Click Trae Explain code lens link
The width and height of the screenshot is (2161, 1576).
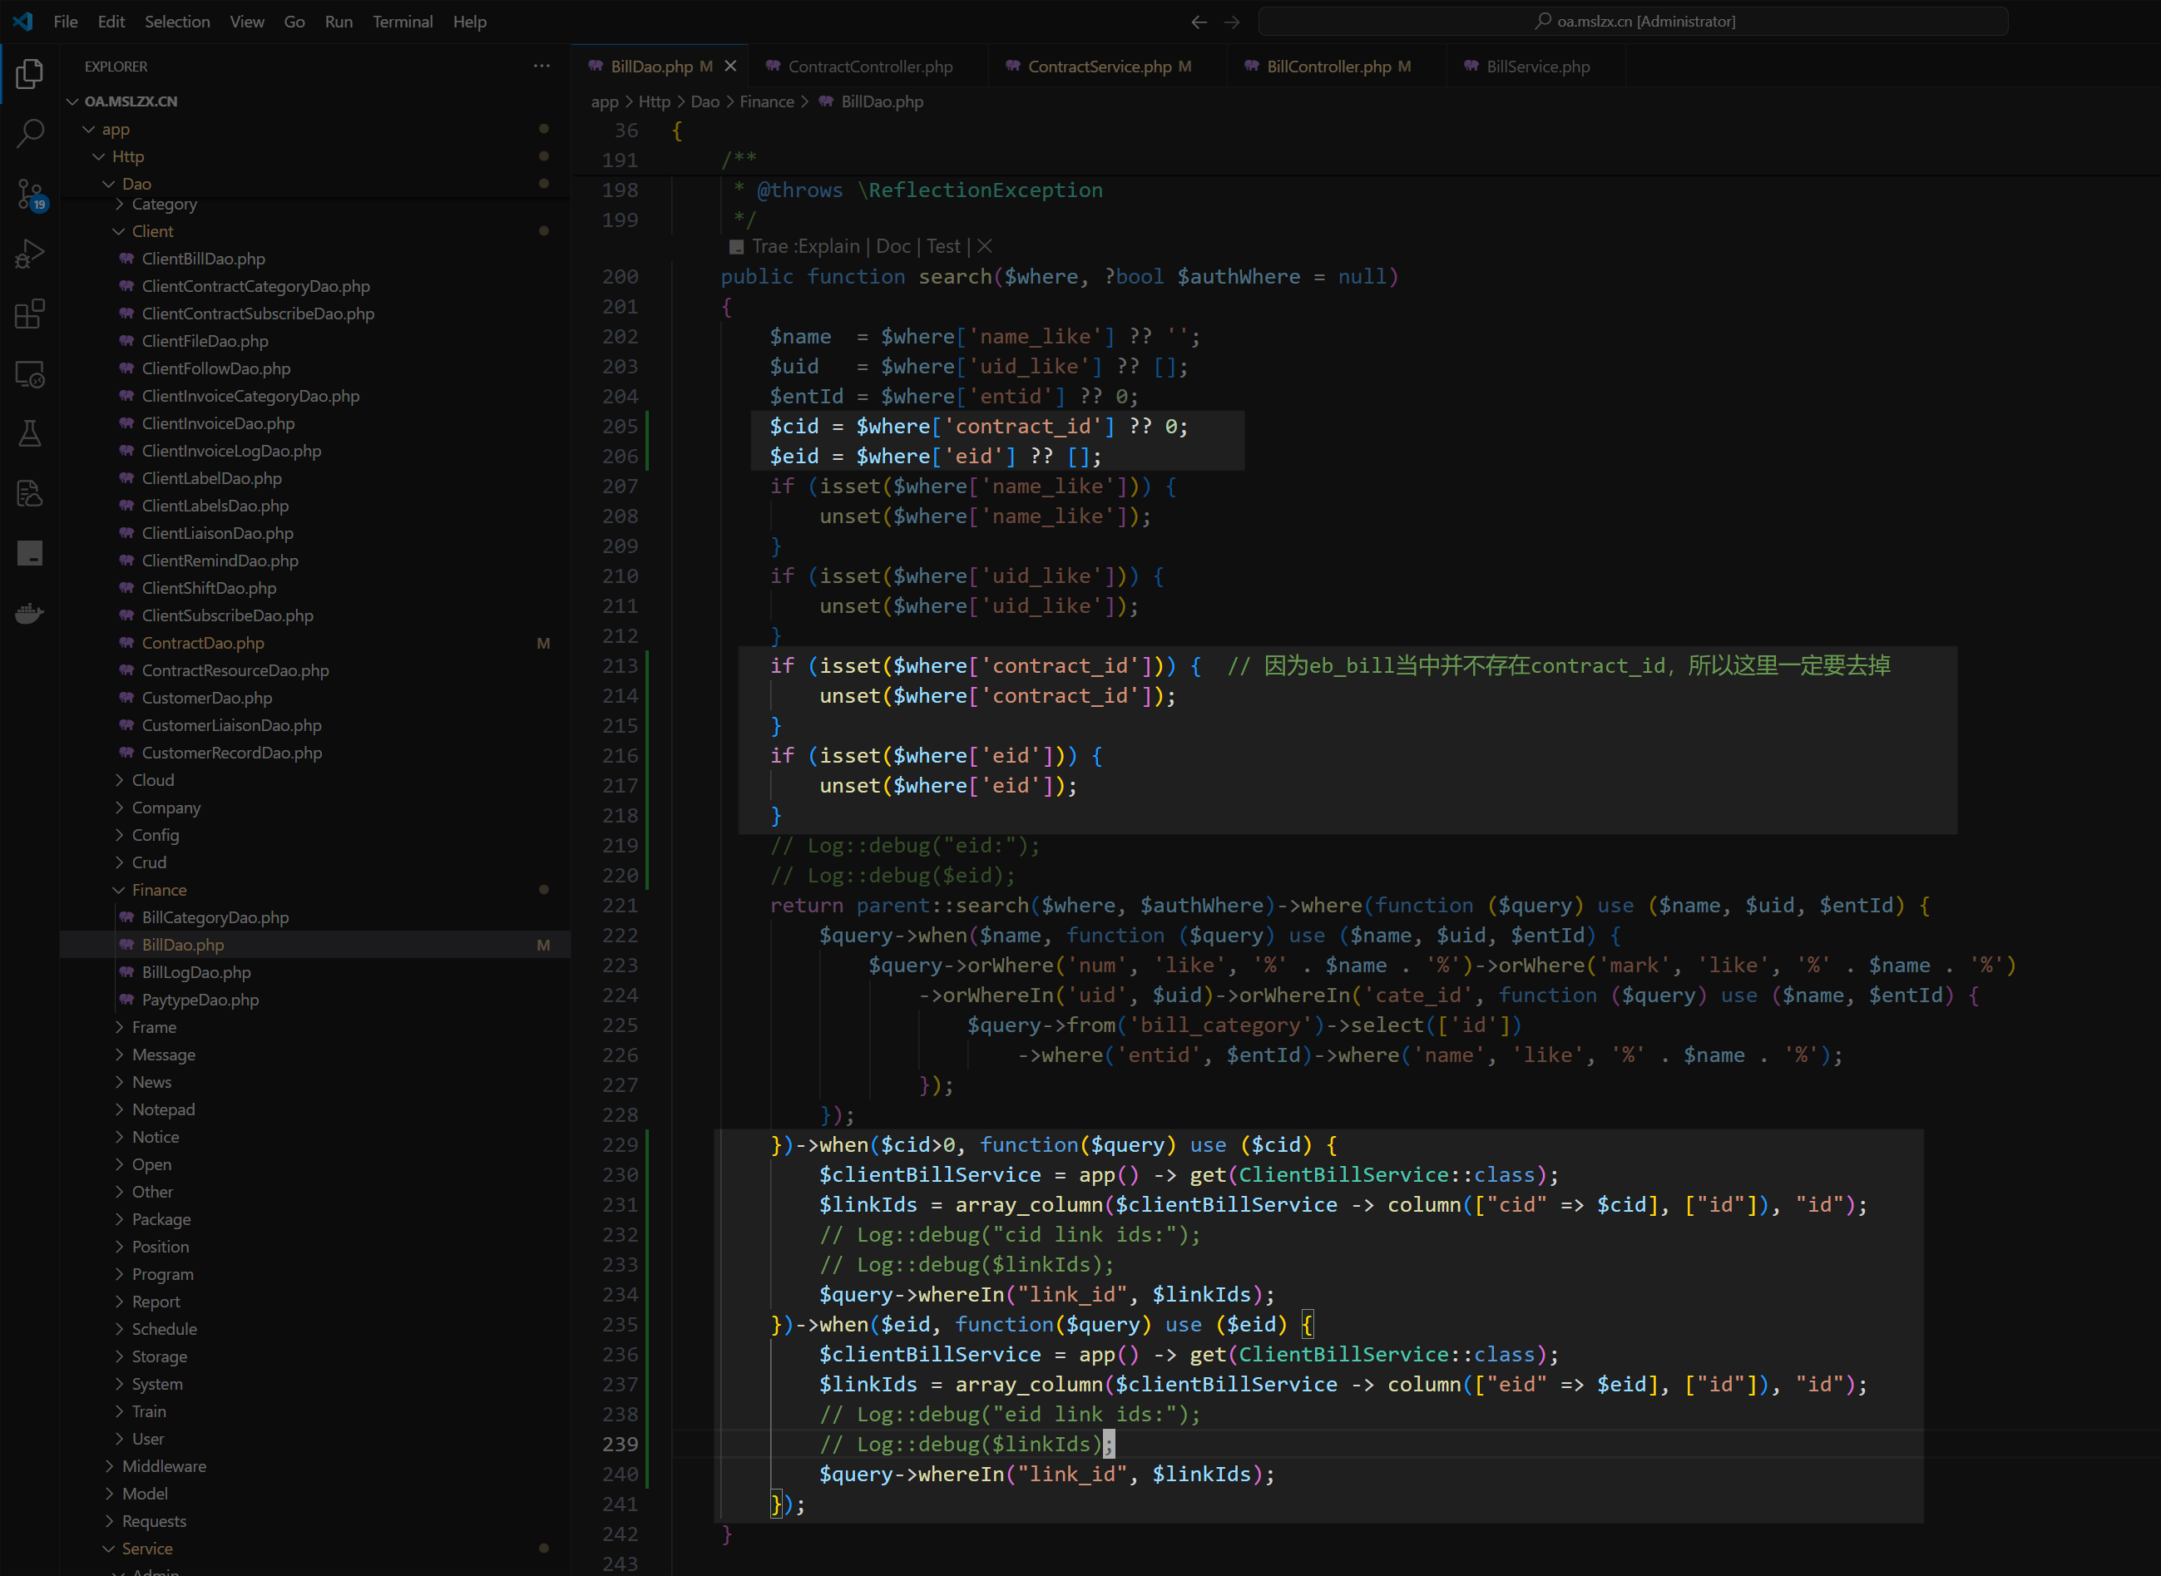[805, 246]
